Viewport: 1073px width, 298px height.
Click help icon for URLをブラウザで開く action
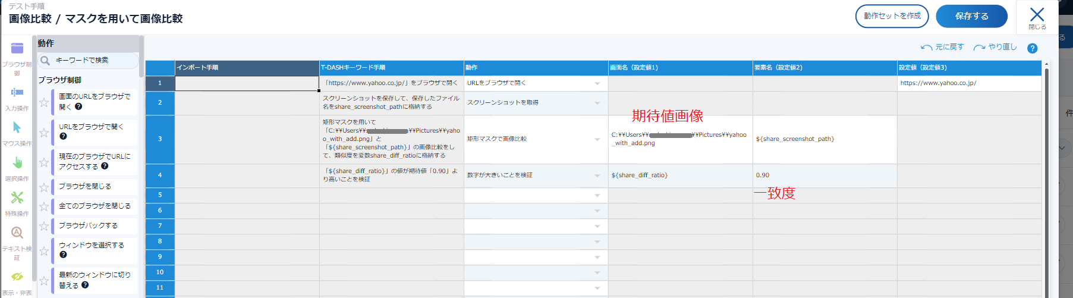click(63, 136)
